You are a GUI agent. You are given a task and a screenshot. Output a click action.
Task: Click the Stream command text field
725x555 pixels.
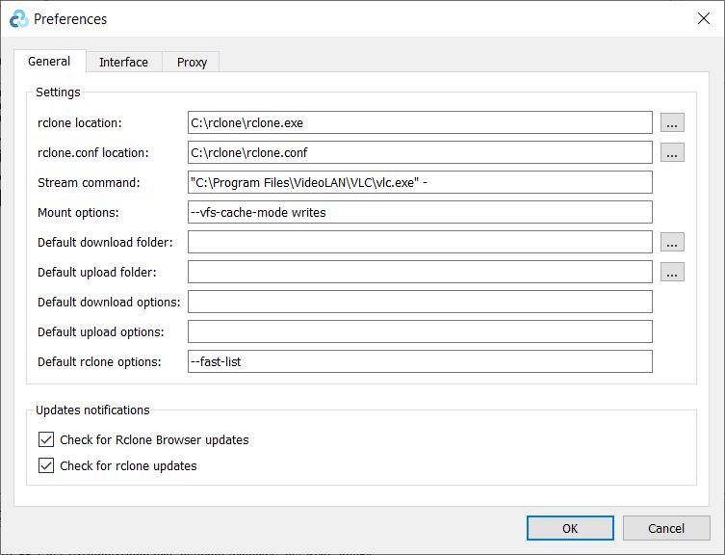[420, 182]
